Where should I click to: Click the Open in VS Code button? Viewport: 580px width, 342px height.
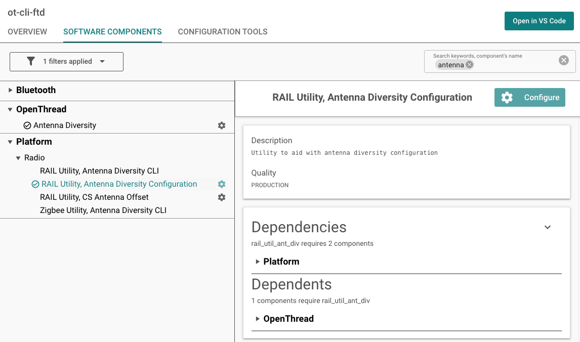539,21
